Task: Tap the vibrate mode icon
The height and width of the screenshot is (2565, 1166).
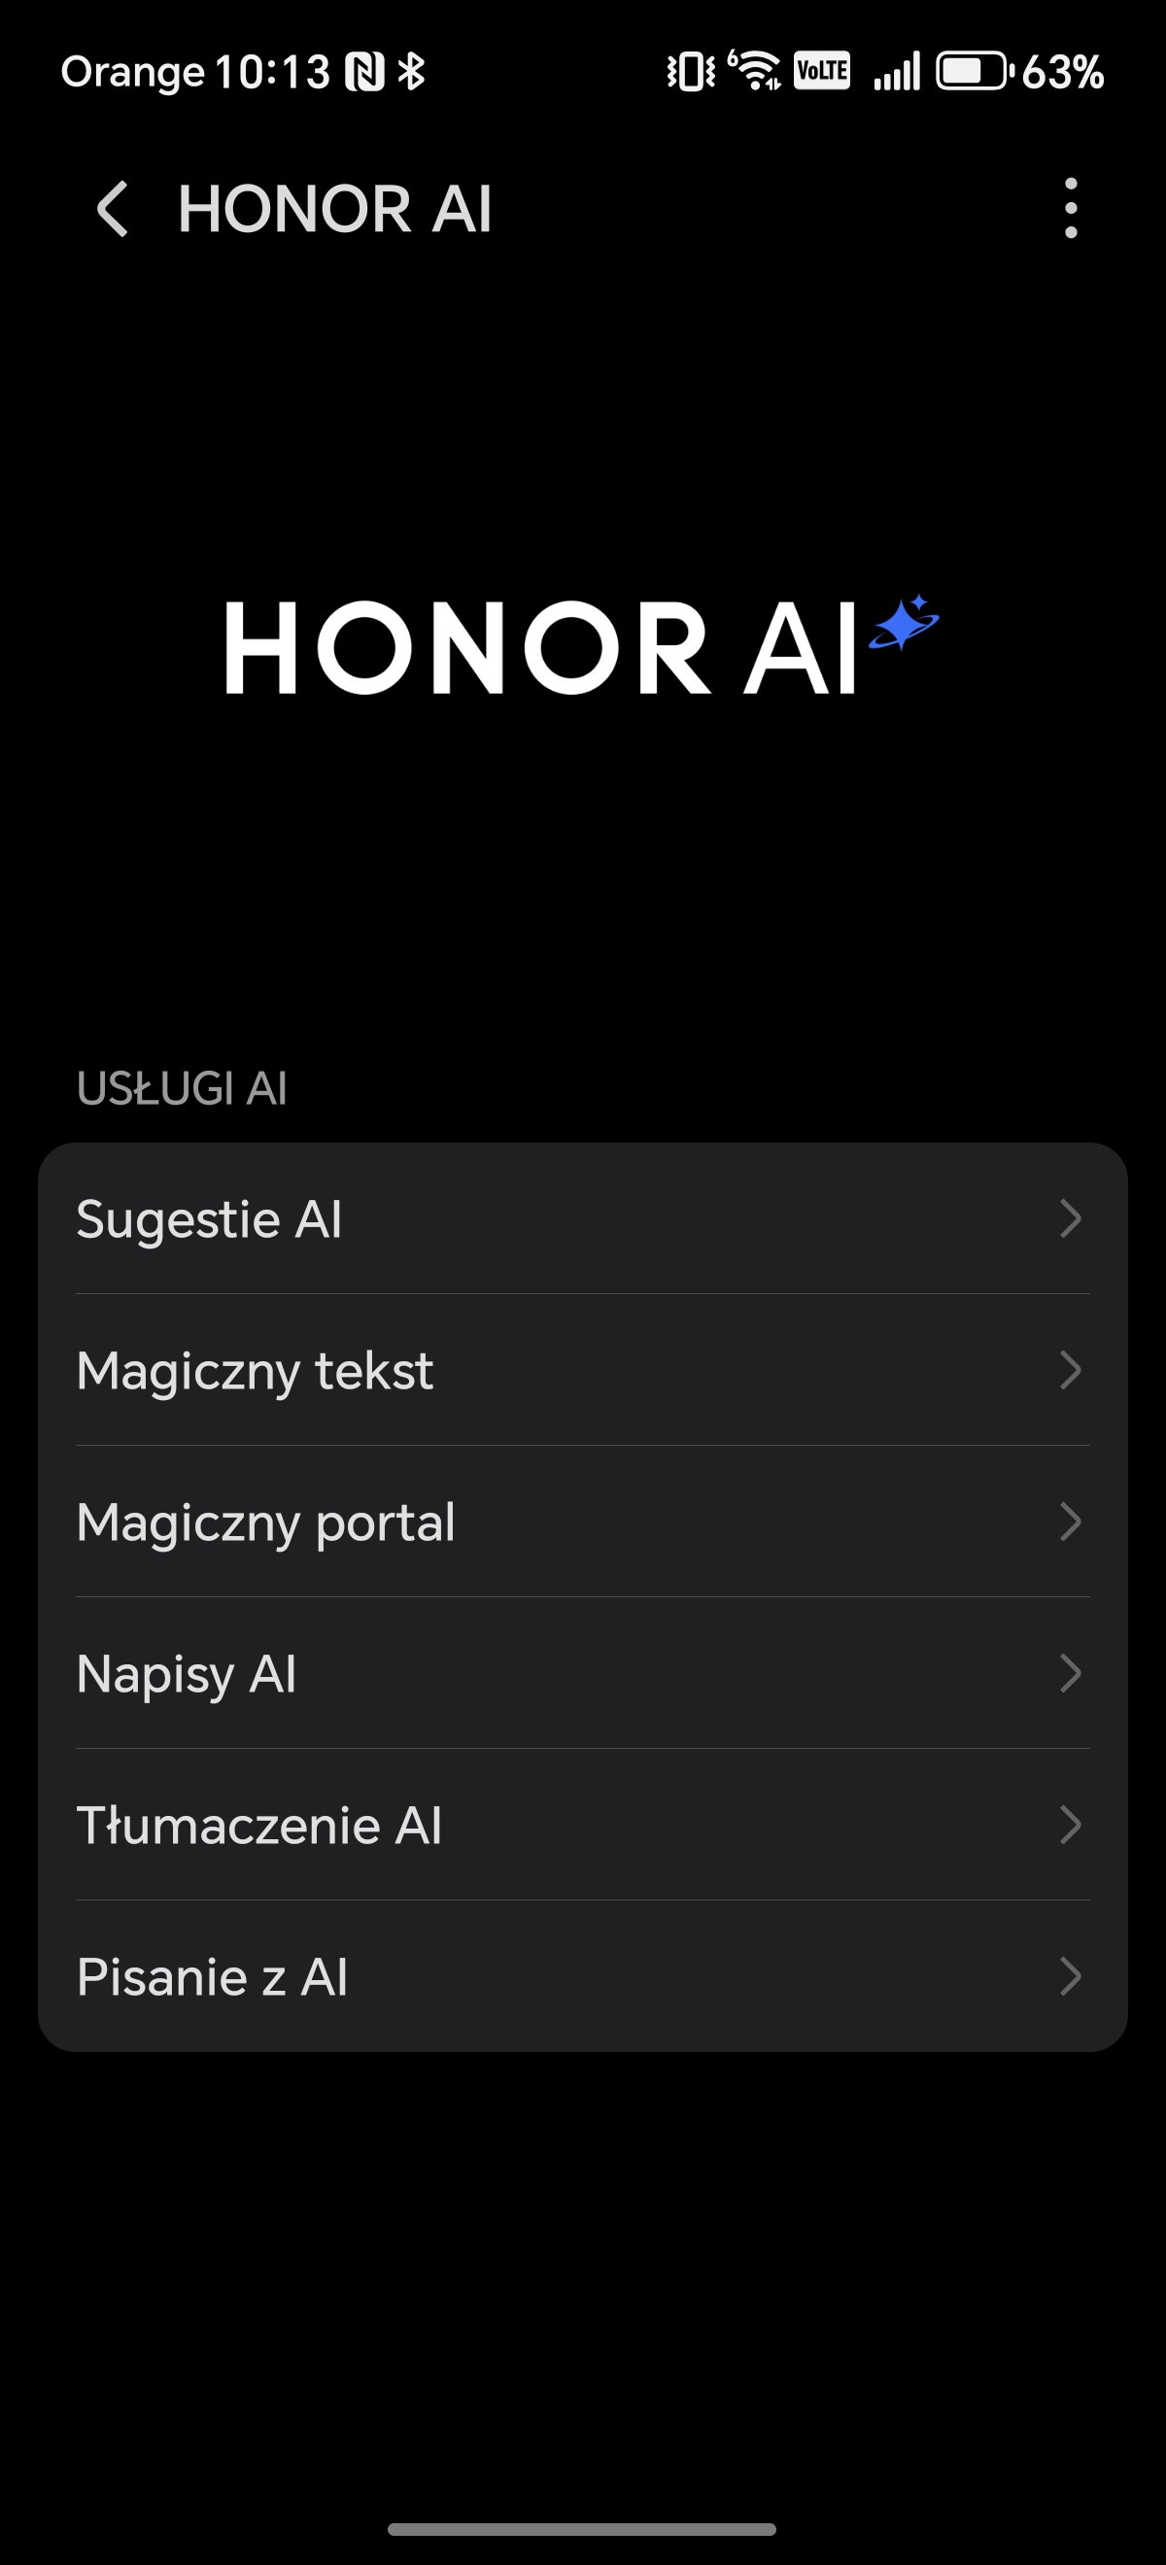Action: point(690,72)
